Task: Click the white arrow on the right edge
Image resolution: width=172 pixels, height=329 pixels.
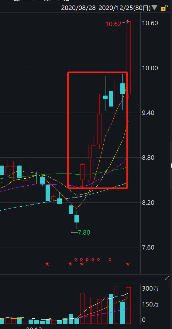Action: pos(171,166)
